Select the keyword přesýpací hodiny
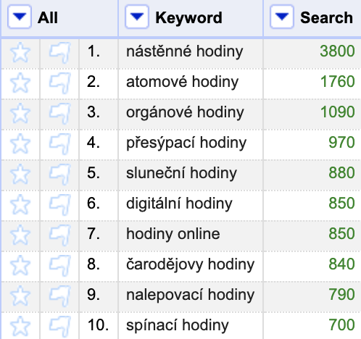This screenshot has height=339, width=361. pos(186,143)
